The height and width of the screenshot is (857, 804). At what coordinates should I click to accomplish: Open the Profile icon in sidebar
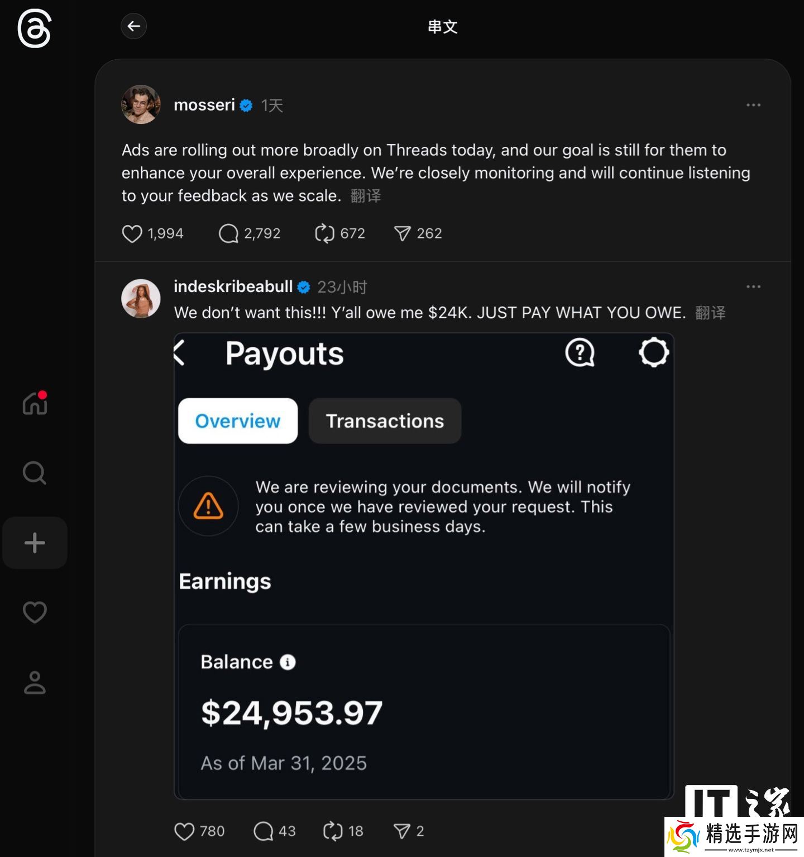tap(35, 682)
